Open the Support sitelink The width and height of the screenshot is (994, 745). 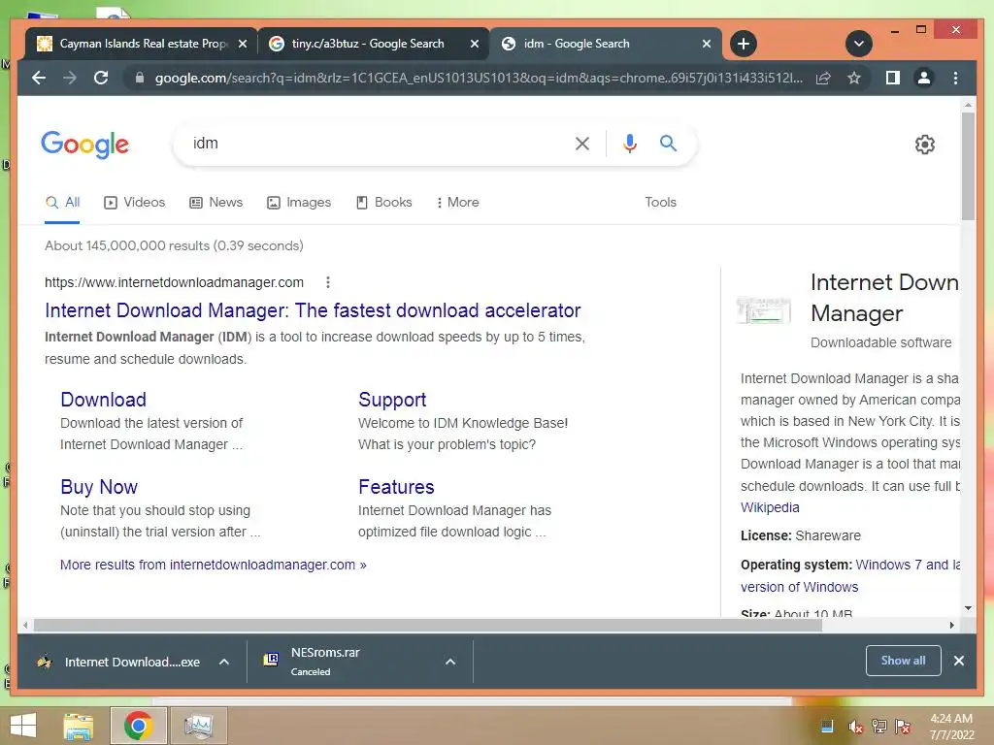click(x=392, y=400)
